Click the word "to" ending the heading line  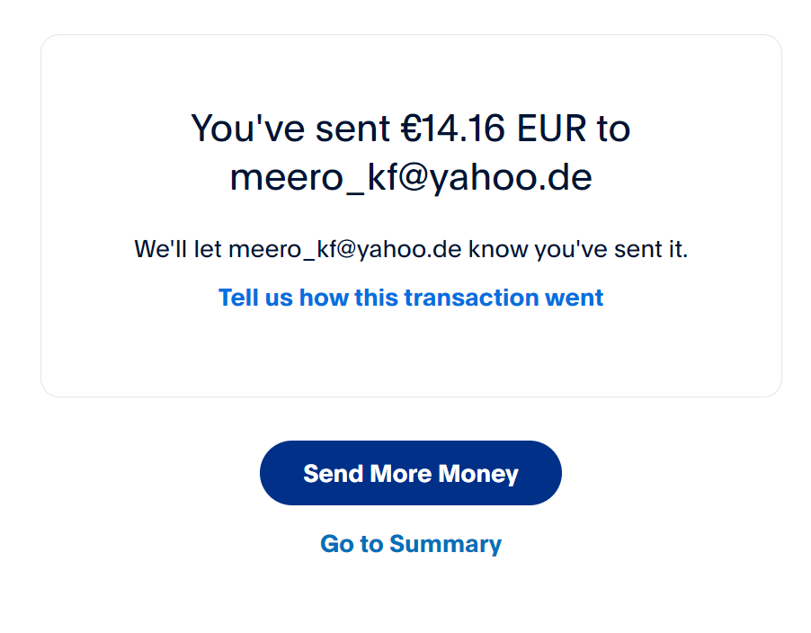tap(613, 129)
